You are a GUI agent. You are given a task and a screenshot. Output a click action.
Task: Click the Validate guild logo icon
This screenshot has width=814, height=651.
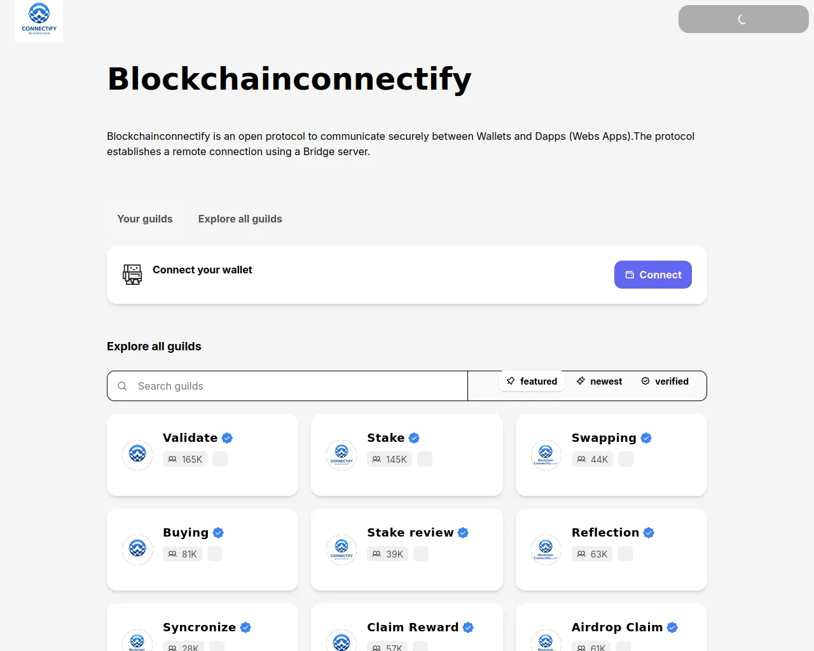(x=137, y=455)
